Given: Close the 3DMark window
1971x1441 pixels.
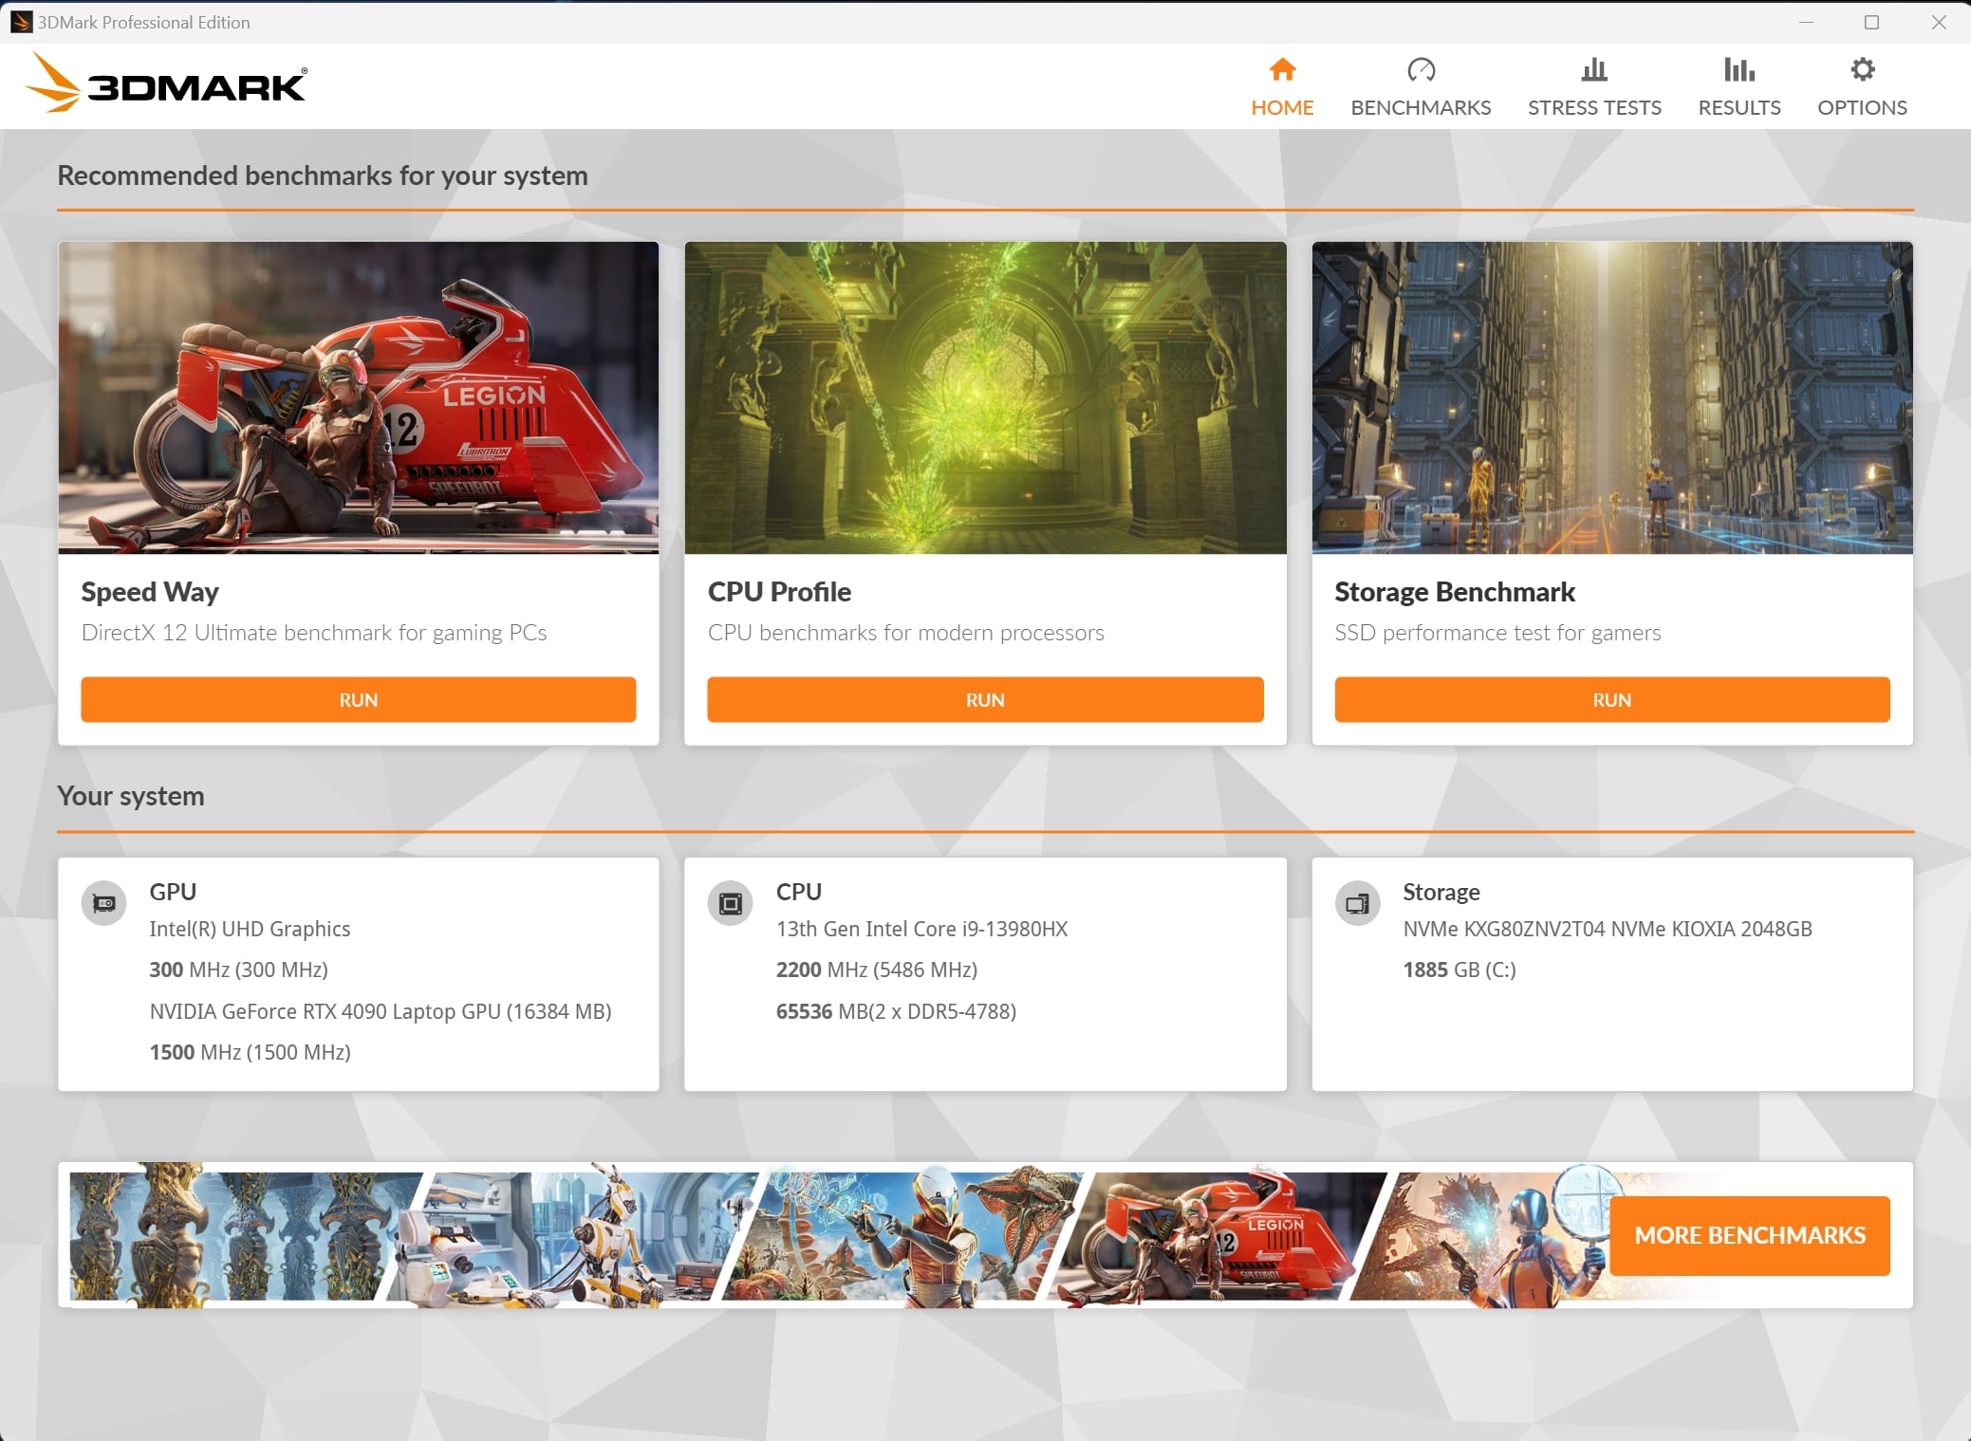Looking at the screenshot, I should pyautogui.click(x=1938, y=22).
